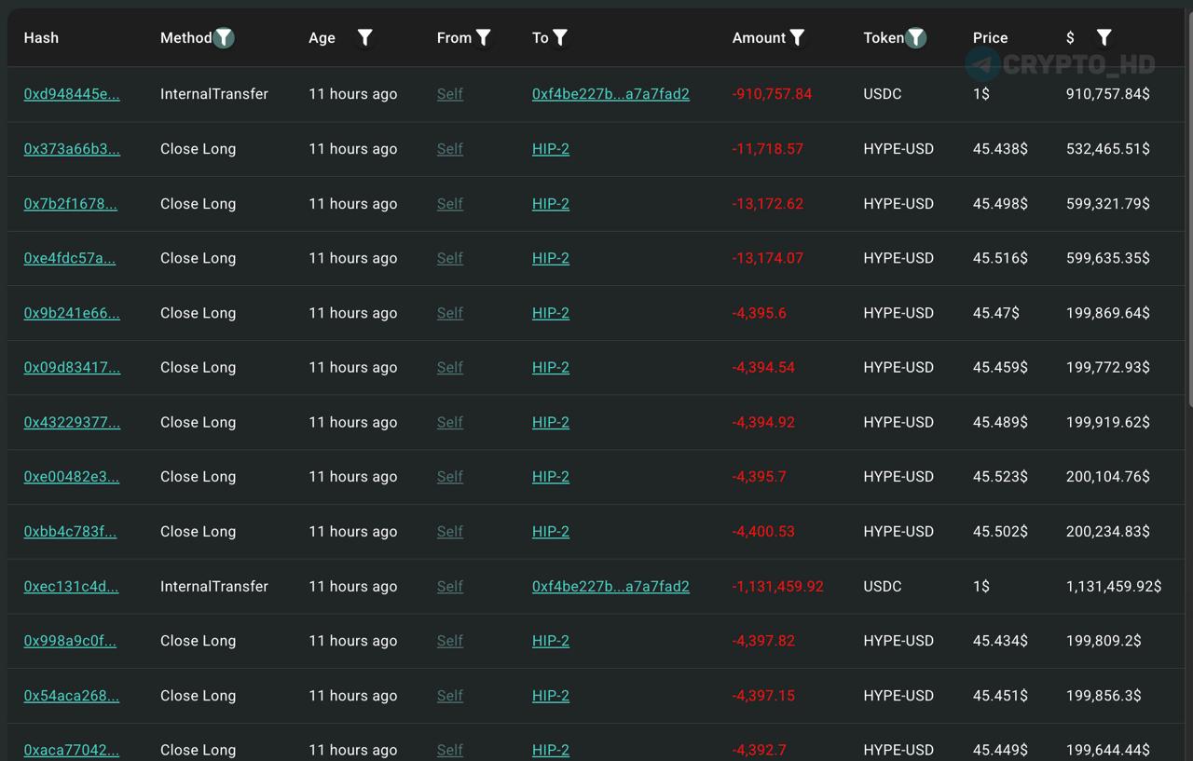The width and height of the screenshot is (1193, 761).
Task: Click the Age column filter icon
Action: coord(364,38)
